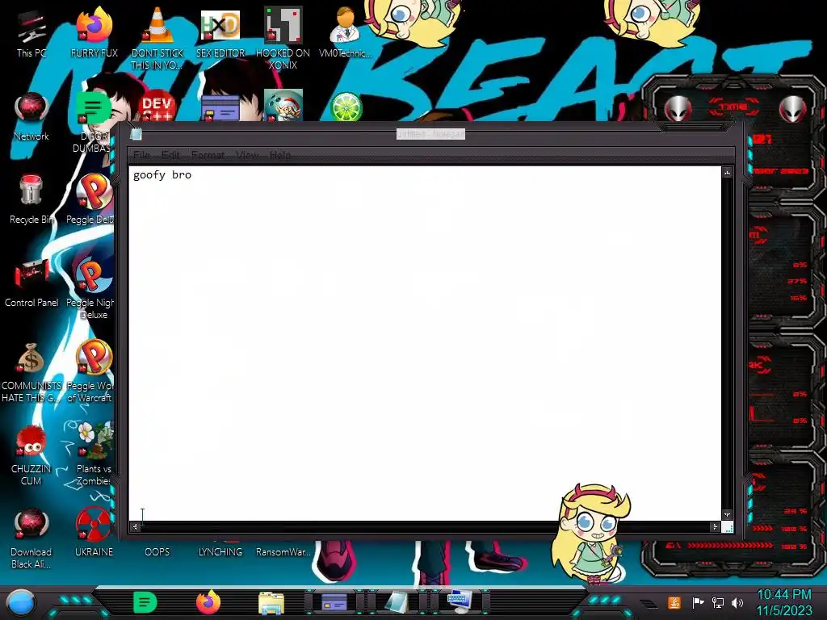Viewport: 827px width, 620px height.
Task: Open the File menu in Notepad
Action: tap(141, 155)
